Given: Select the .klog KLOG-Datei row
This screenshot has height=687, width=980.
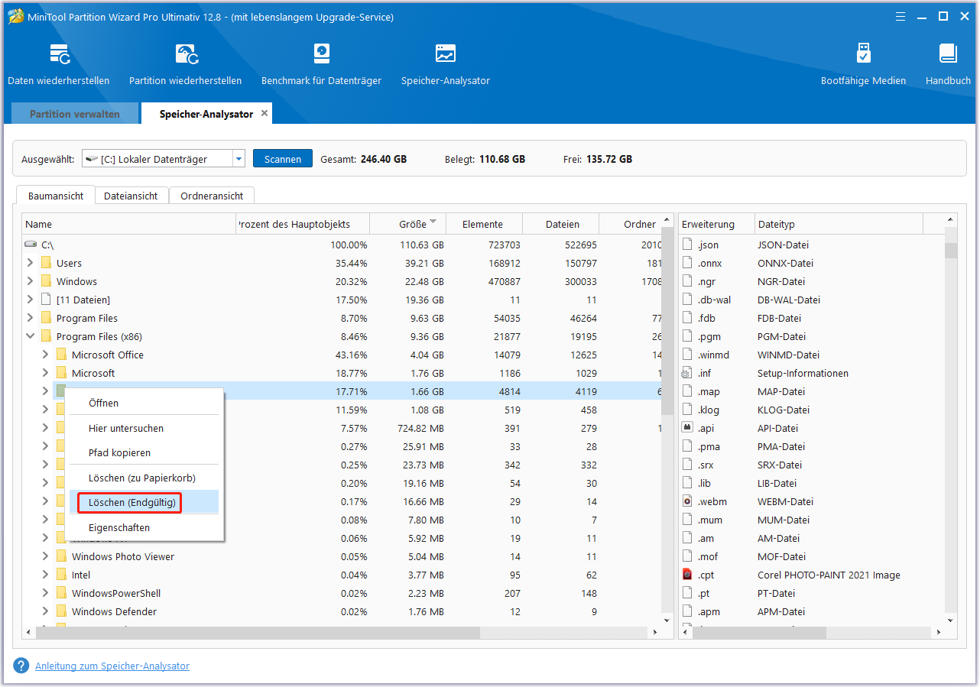Looking at the screenshot, I should 811,410.
